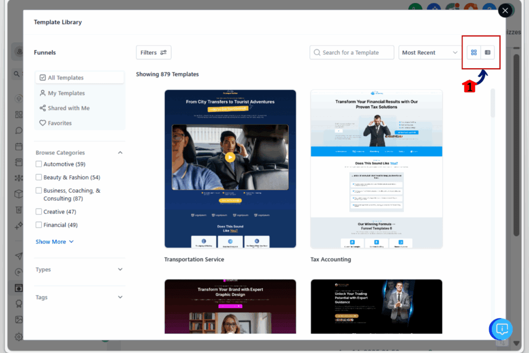Click the template list scrollbar
The width and height of the screenshot is (529, 353).
click(492, 103)
